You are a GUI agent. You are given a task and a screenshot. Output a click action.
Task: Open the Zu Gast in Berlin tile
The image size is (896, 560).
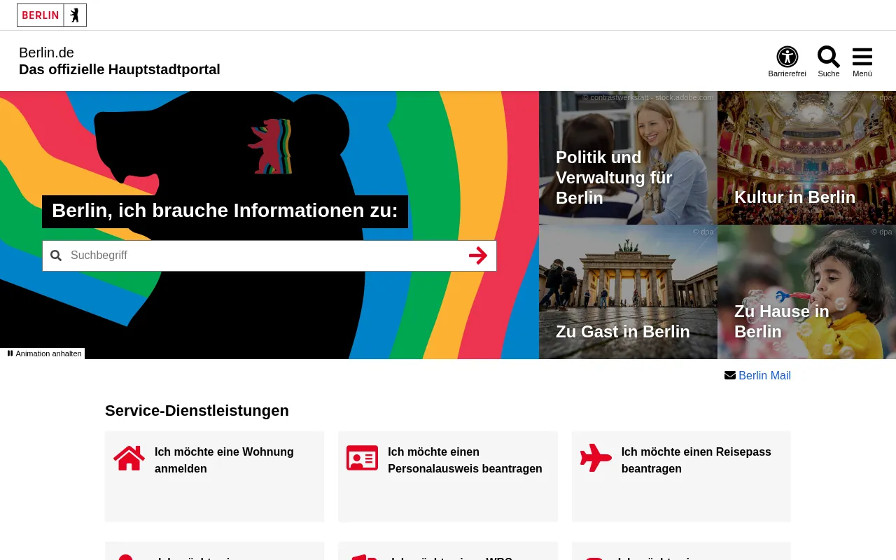pyautogui.click(x=628, y=292)
